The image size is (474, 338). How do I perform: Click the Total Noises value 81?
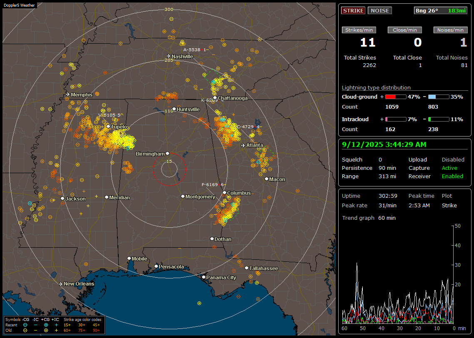coord(464,65)
